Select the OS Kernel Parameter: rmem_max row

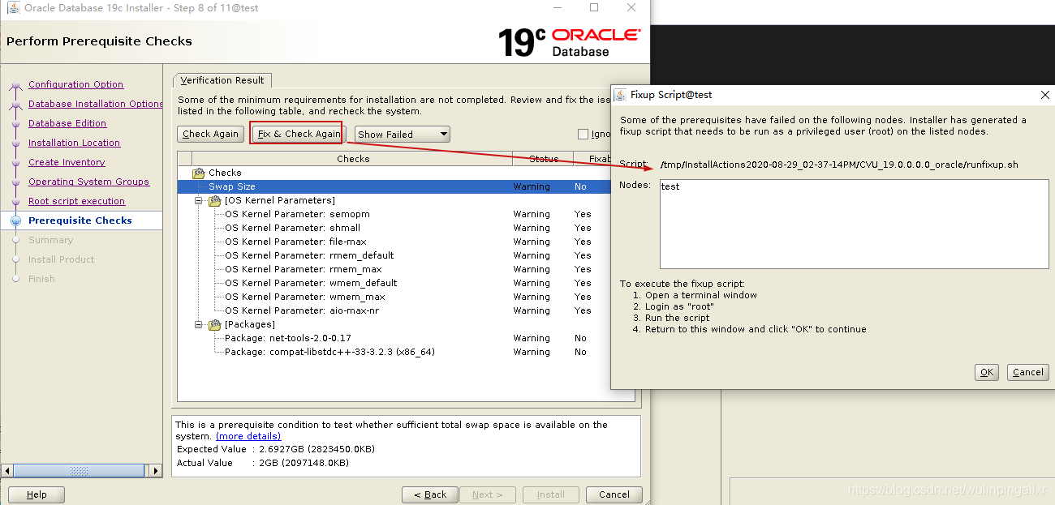click(394, 269)
